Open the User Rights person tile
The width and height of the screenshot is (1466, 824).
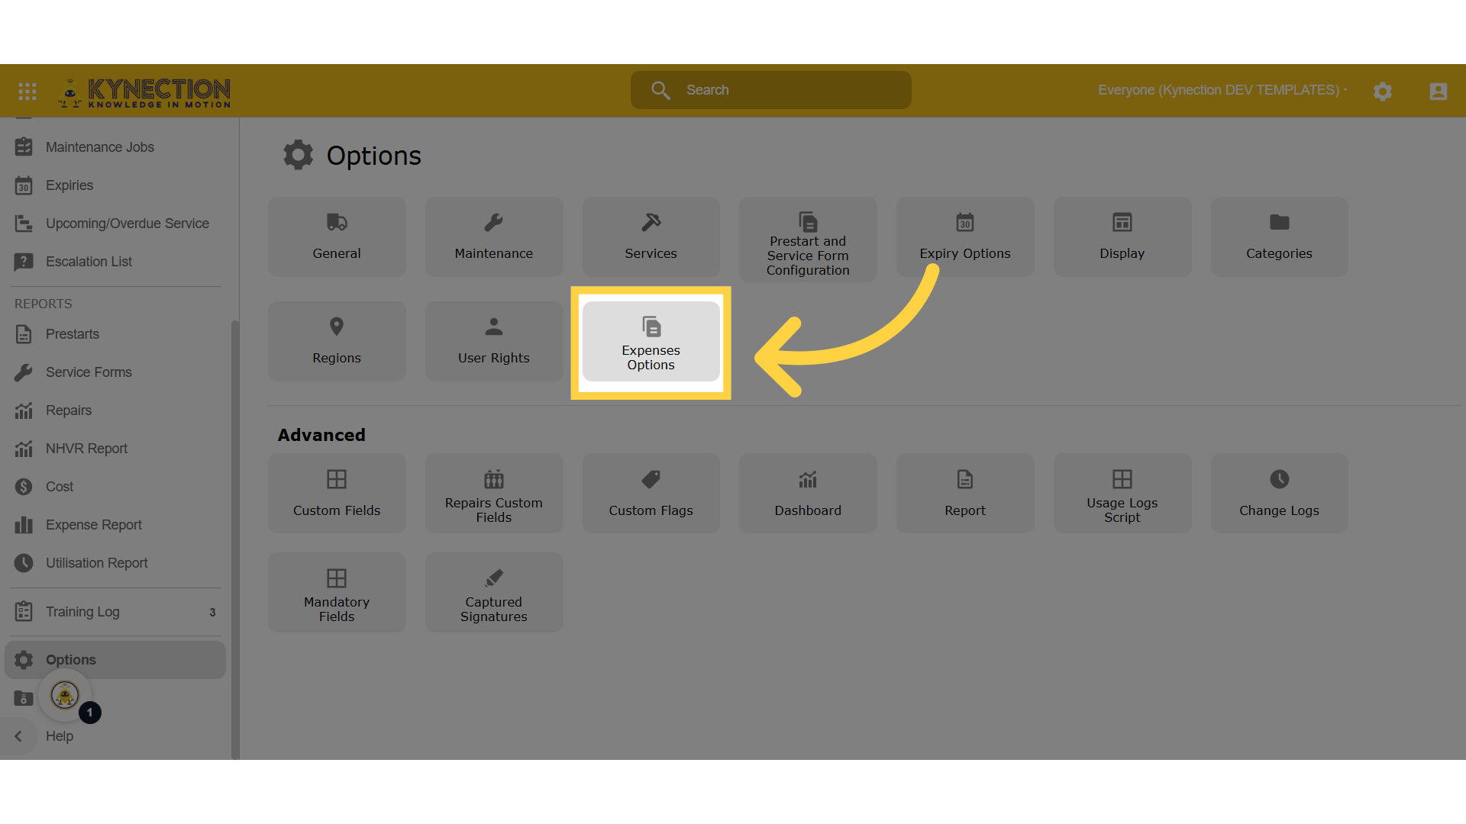(x=494, y=341)
